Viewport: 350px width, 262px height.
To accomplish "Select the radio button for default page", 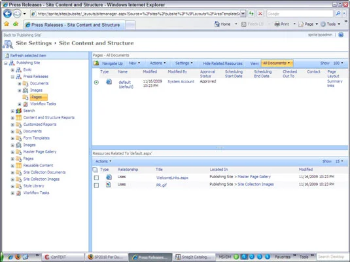I will click(x=96, y=83).
